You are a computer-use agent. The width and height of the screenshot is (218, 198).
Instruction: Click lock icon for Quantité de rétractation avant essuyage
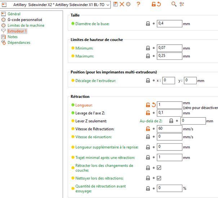148,188
